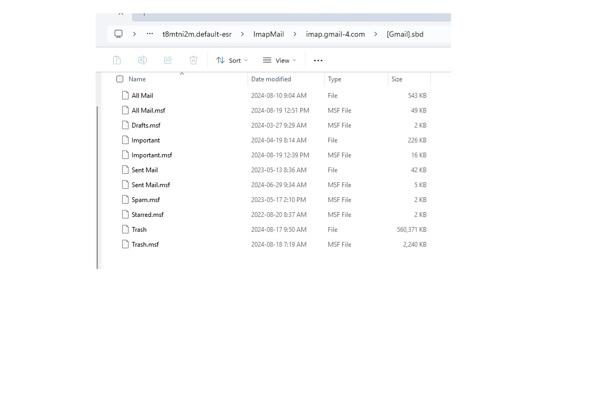This screenshot has width=612, height=403.
Task: Open the View dropdown menu
Action: tap(279, 61)
